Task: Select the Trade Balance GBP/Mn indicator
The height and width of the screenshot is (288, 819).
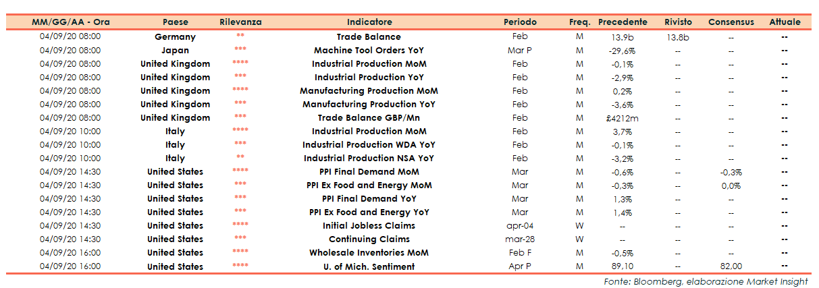Action: (369, 118)
